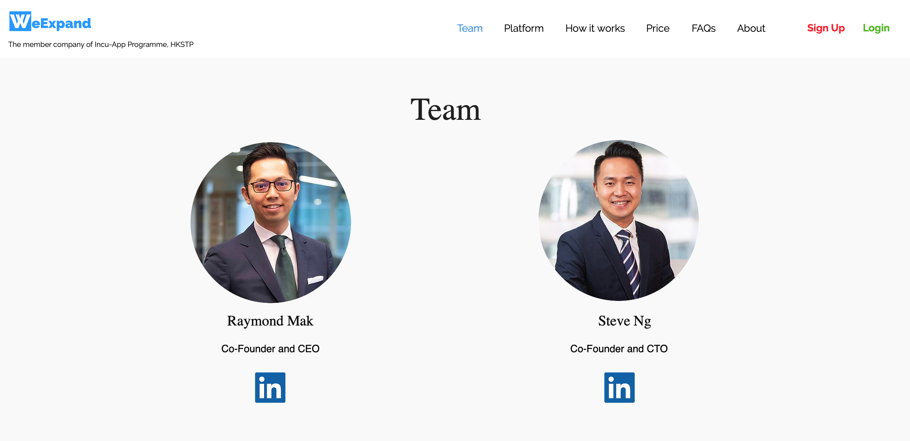Click the Incu-App Programme, HKSTP tagline
Image resolution: width=910 pixels, height=441 pixels.
point(101,44)
